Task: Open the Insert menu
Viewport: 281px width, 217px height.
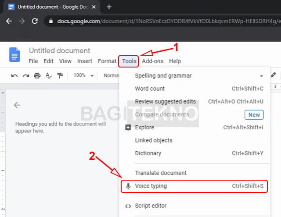Action: click(85, 61)
